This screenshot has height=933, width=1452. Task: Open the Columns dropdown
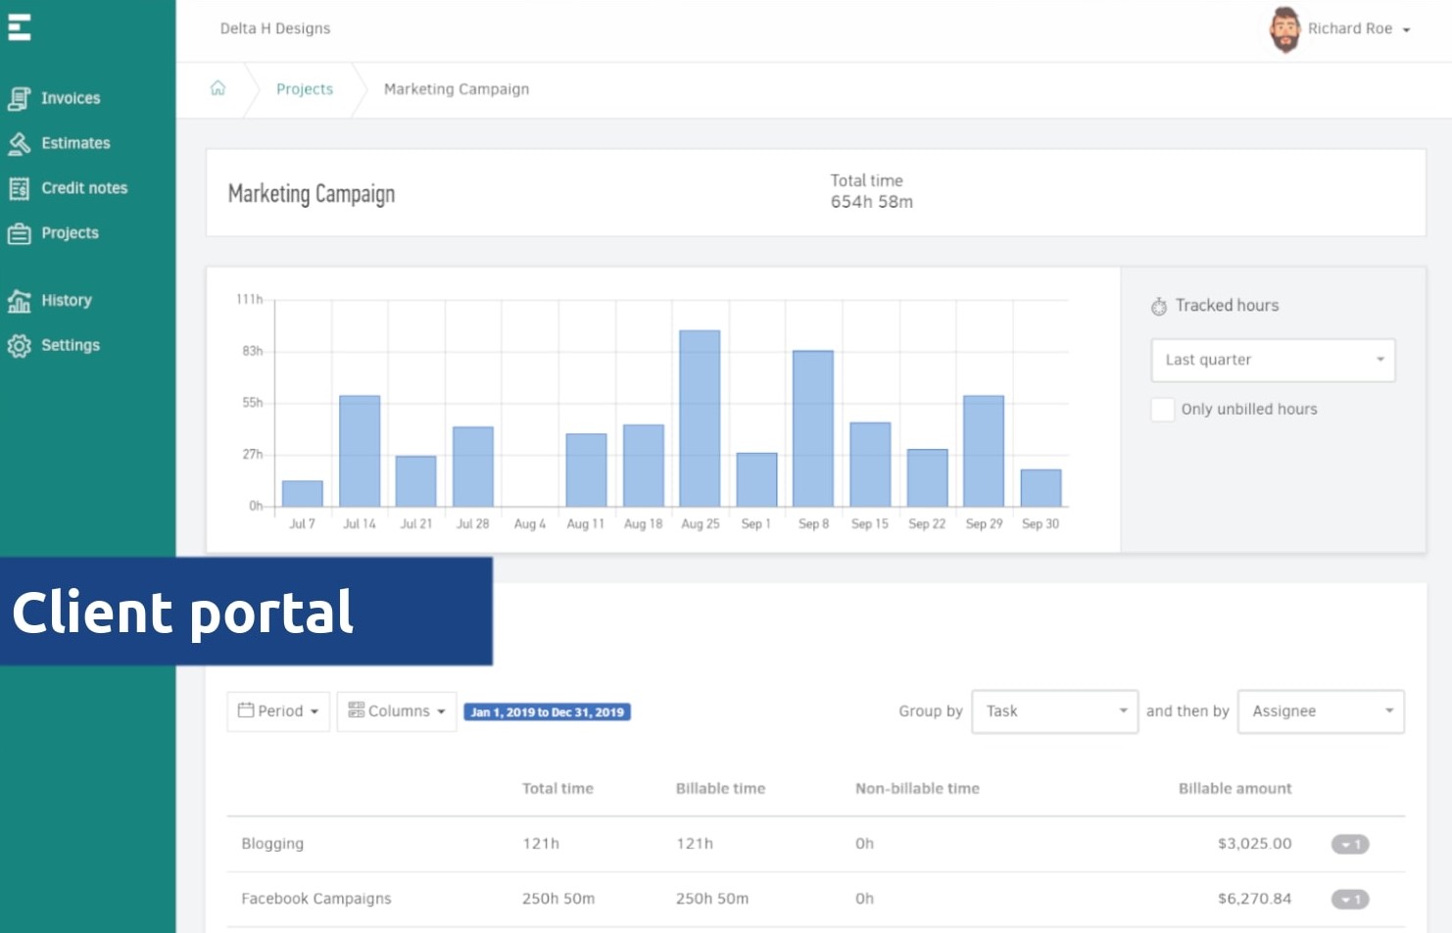click(x=397, y=712)
